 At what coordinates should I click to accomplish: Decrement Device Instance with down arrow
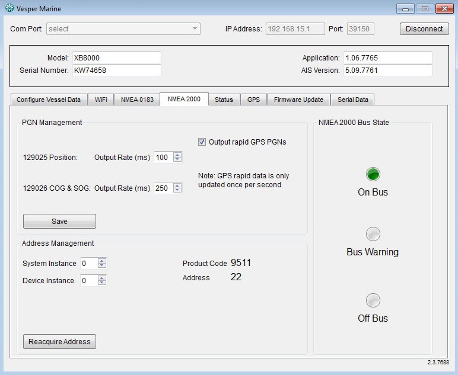(102, 283)
